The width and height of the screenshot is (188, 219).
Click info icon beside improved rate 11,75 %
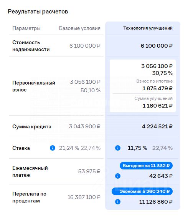(118, 148)
